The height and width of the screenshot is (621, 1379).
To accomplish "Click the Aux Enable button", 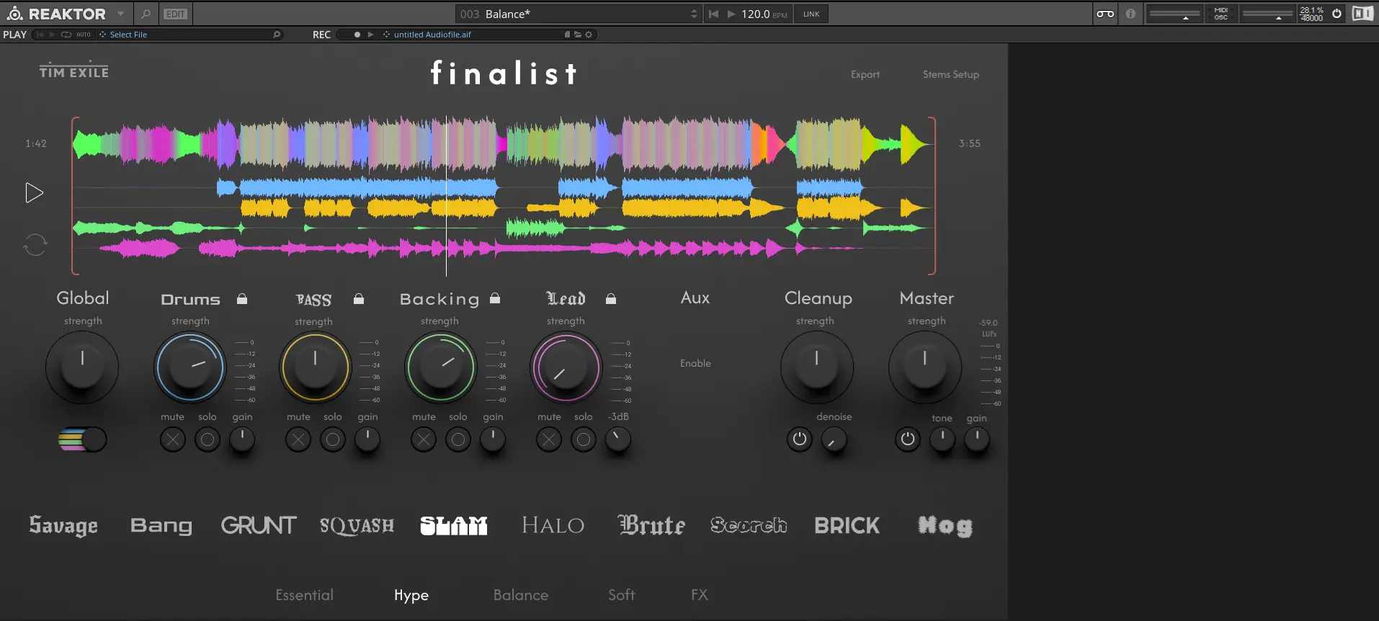I will coord(695,363).
